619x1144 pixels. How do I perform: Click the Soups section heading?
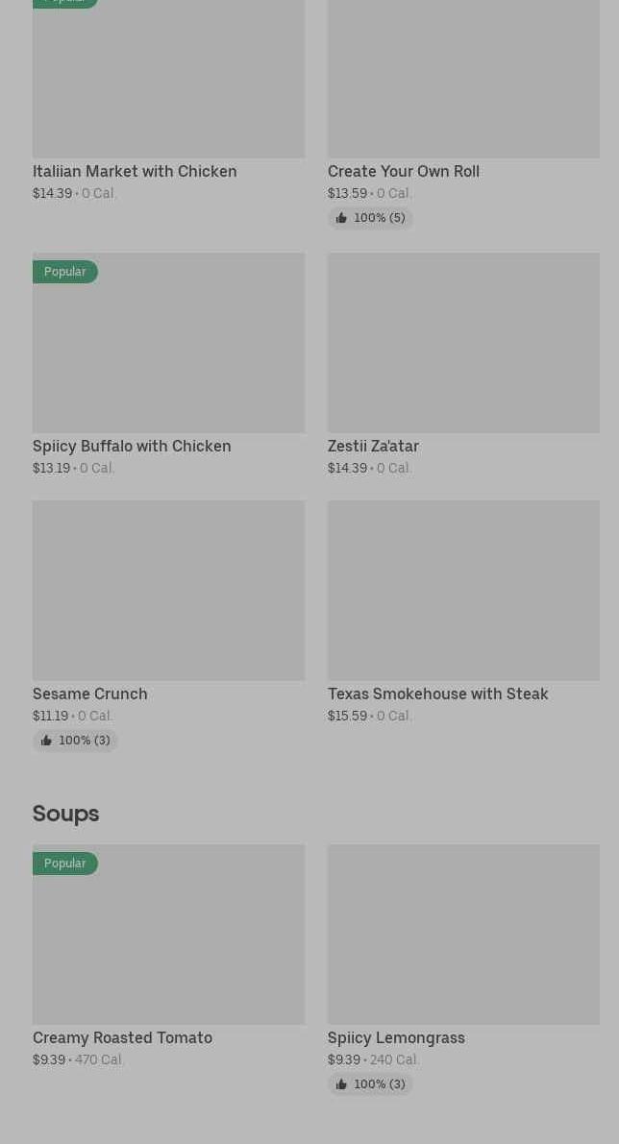click(x=65, y=814)
